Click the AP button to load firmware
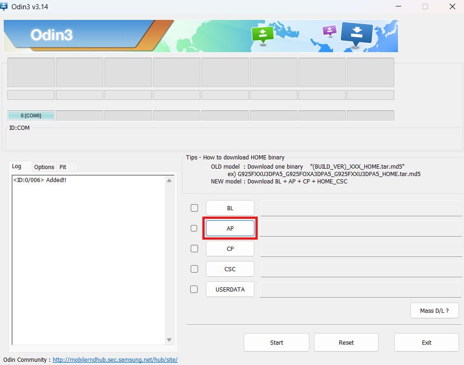The image size is (464, 365). pos(230,228)
